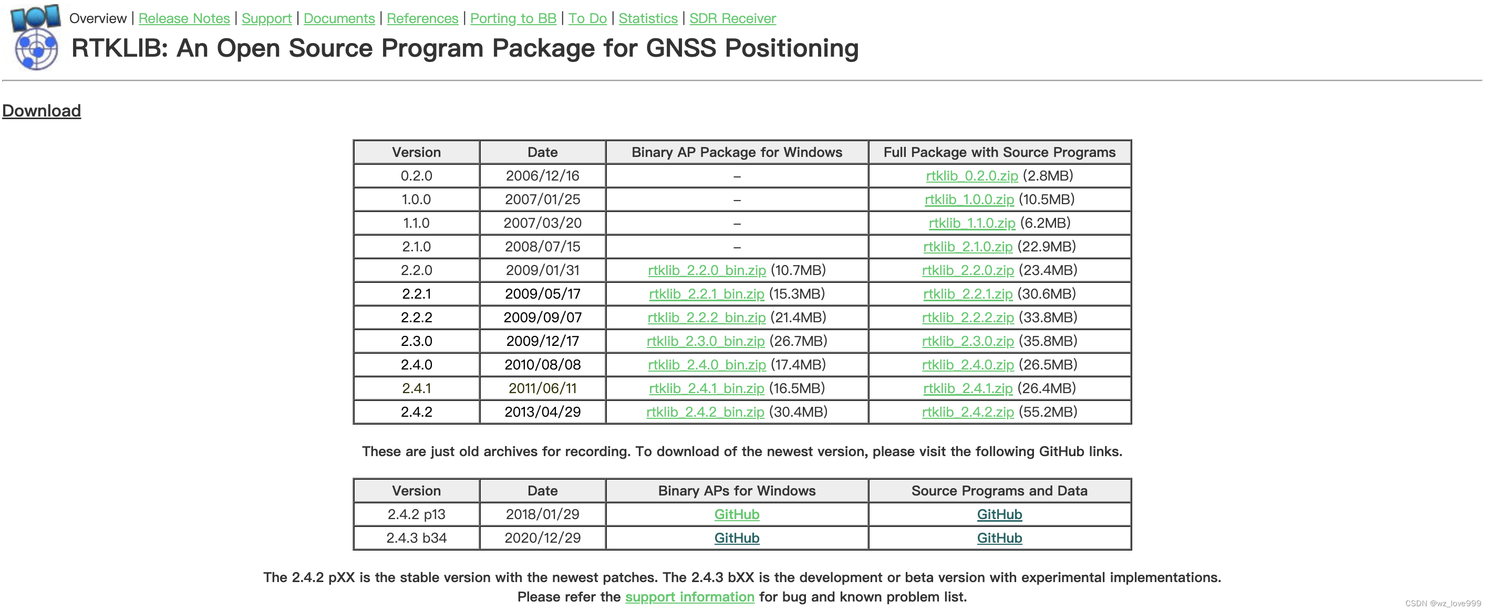This screenshot has width=1489, height=612.
Task: Download rtklib_2.3.0.zip full source package
Action: tap(967, 341)
